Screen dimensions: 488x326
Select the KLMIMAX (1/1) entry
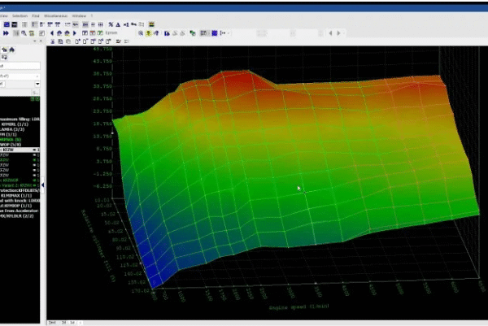point(16,196)
